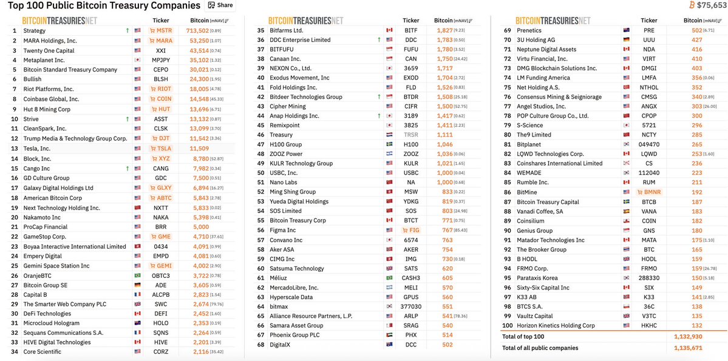
Task: Open the COIN ticker cart link for Coinbase
Action: pyautogui.click(x=161, y=99)
